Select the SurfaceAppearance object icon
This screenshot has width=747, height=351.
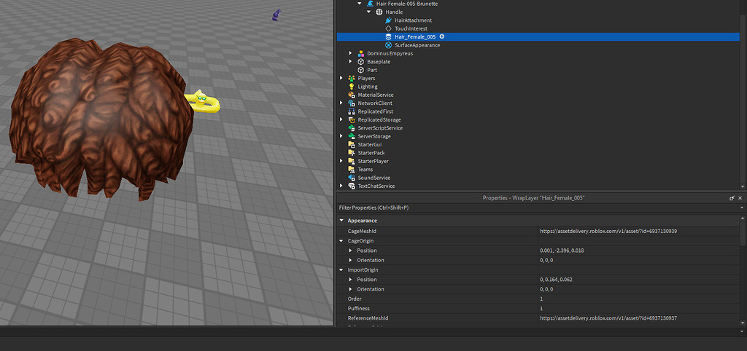(x=389, y=45)
